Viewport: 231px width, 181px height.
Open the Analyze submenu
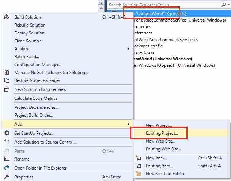point(67,49)
